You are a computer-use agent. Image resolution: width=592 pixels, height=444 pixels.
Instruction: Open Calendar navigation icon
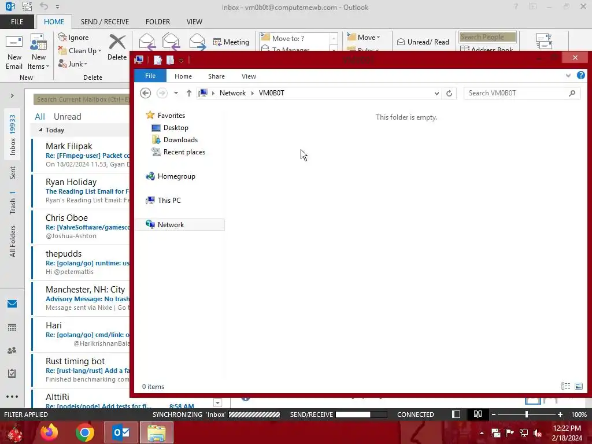12,327
